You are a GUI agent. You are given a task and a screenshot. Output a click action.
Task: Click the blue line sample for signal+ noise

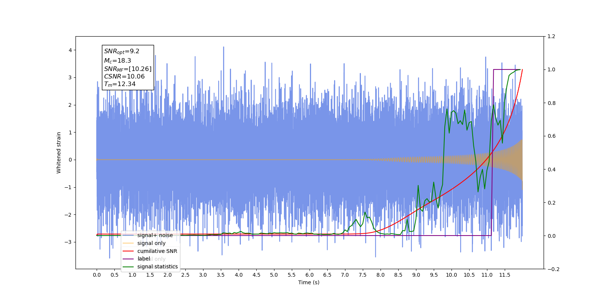pyautogui.click(x=128, y=235)
